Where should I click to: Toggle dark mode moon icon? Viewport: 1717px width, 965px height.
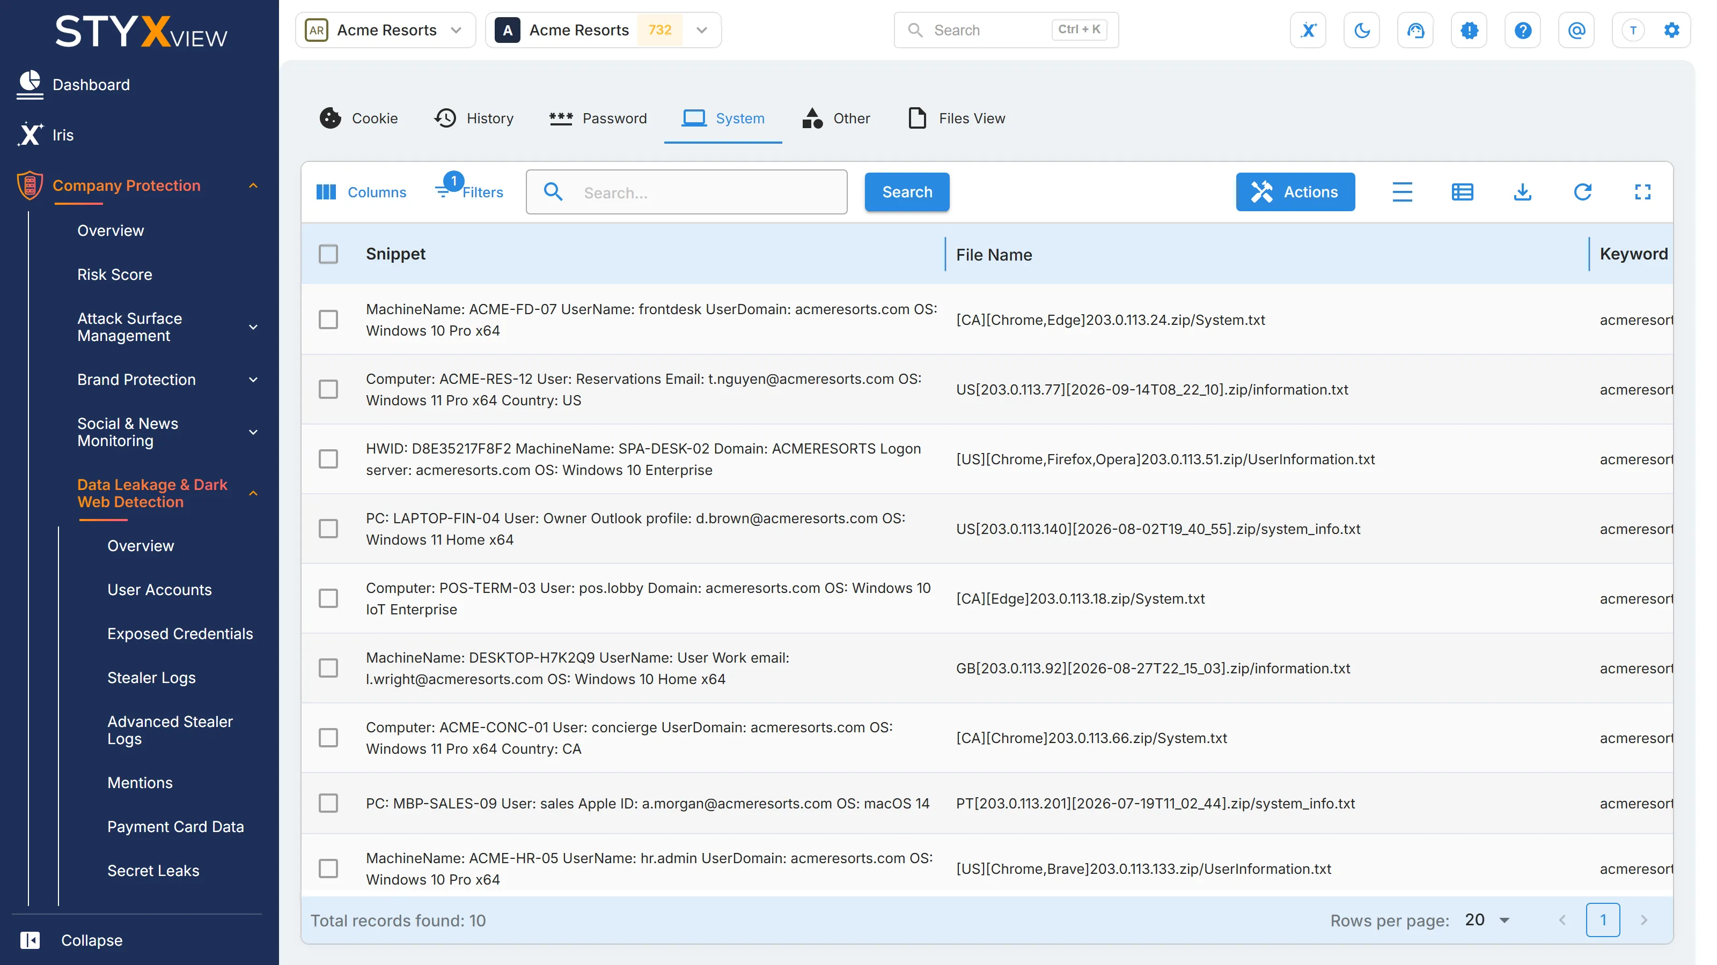click(x=1362, y=30)
